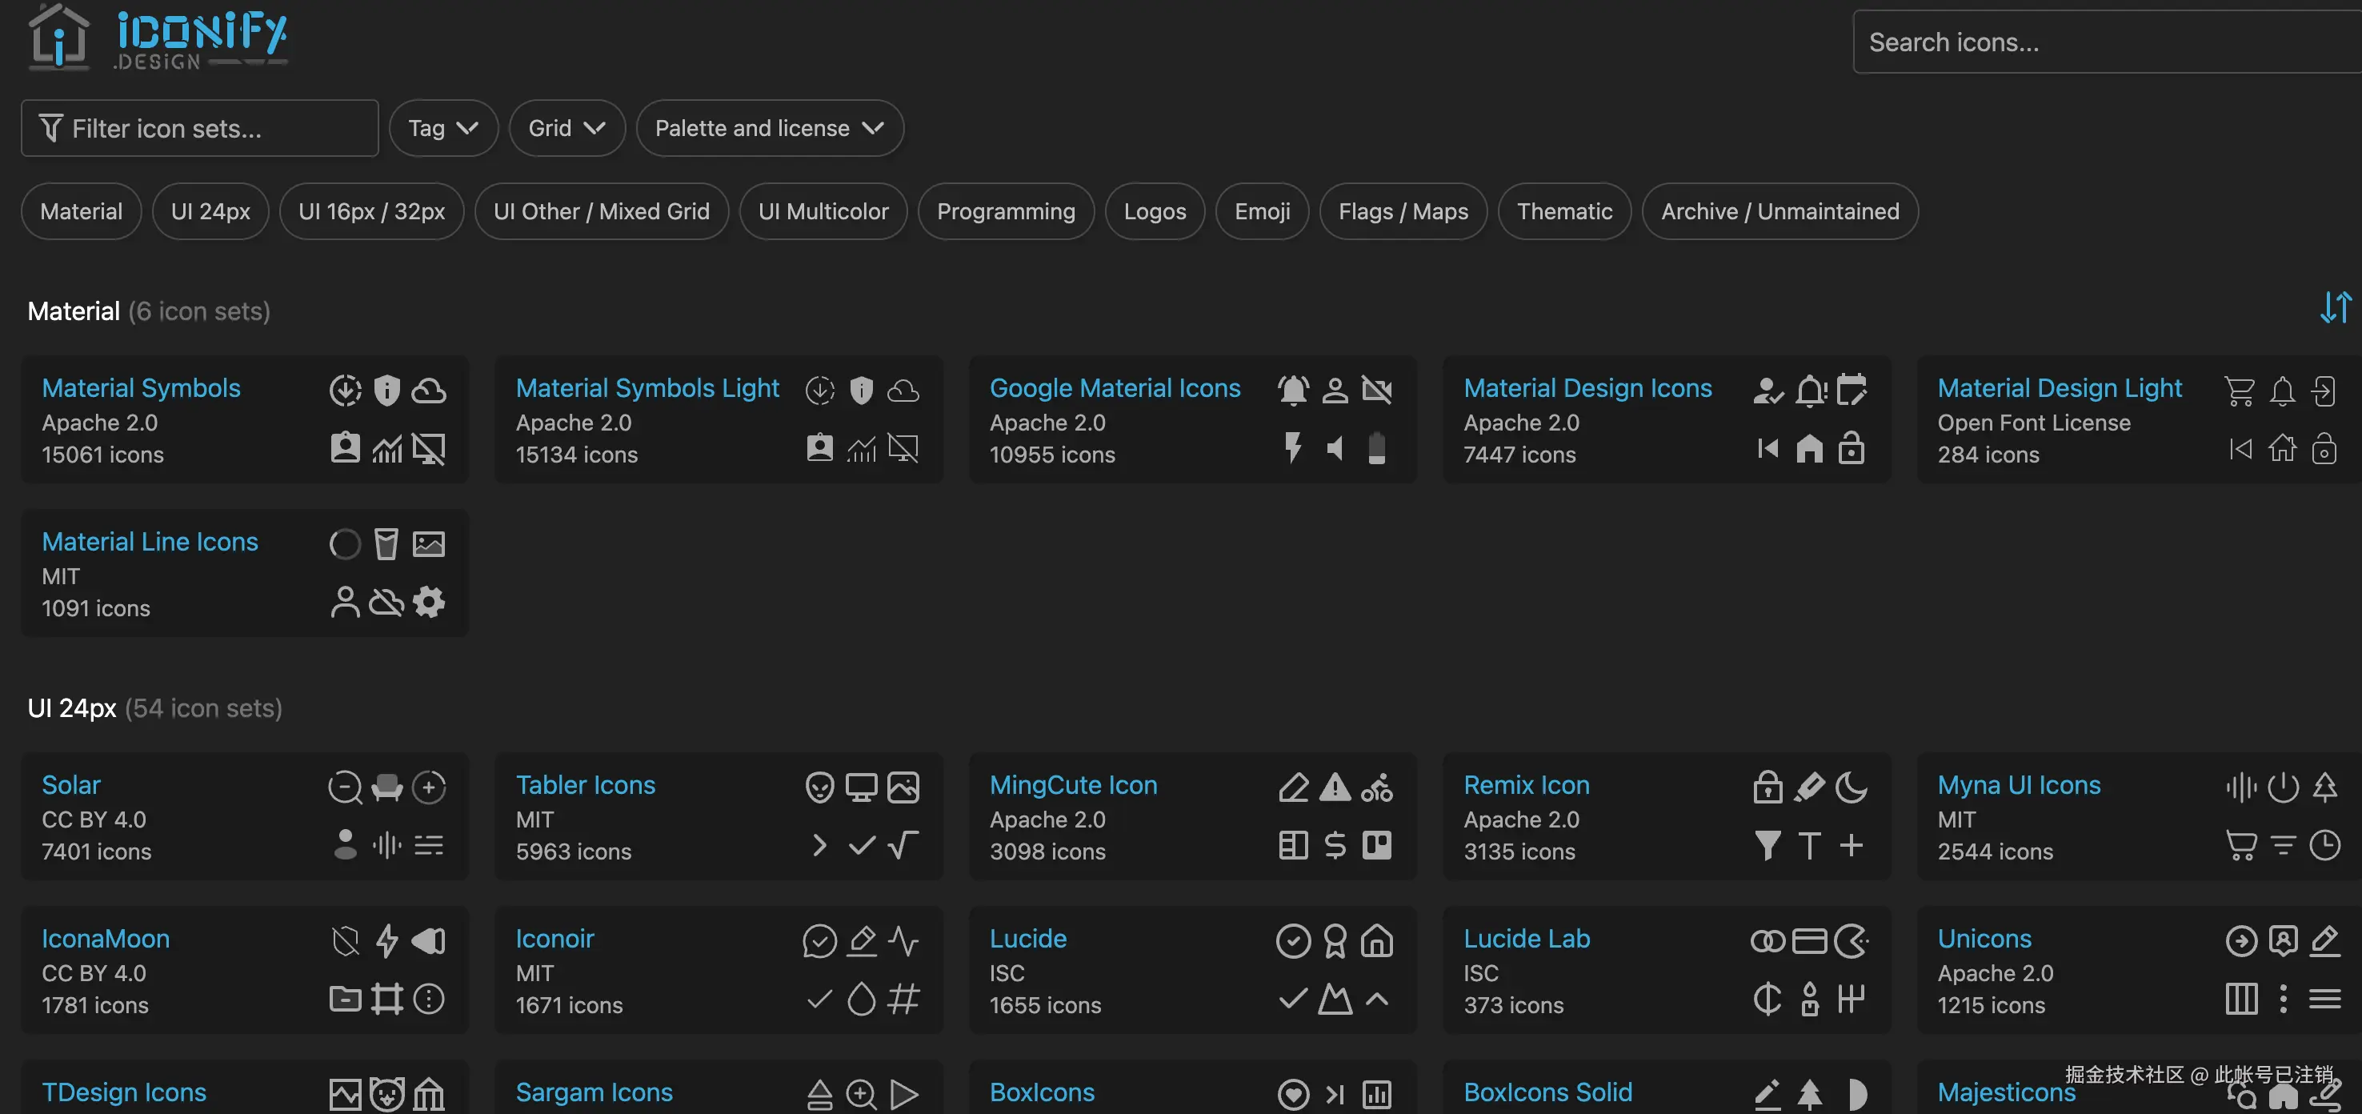Click gear icon in Material Line Icons card

pos(428,602)
